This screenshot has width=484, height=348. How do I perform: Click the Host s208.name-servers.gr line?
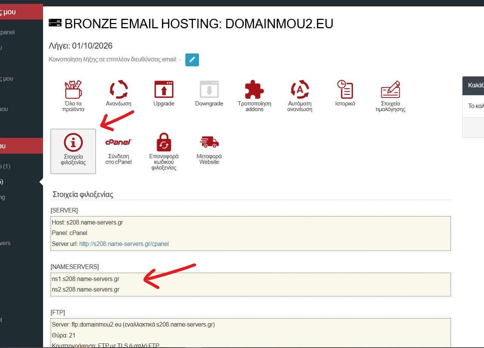point(87,223)
